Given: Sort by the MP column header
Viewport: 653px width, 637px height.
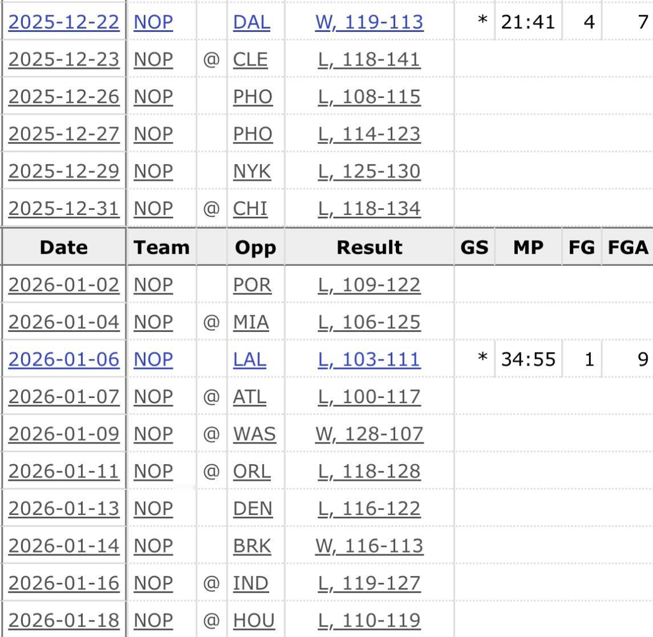Looking at the screenshot, I should click(x=528, y=247).
